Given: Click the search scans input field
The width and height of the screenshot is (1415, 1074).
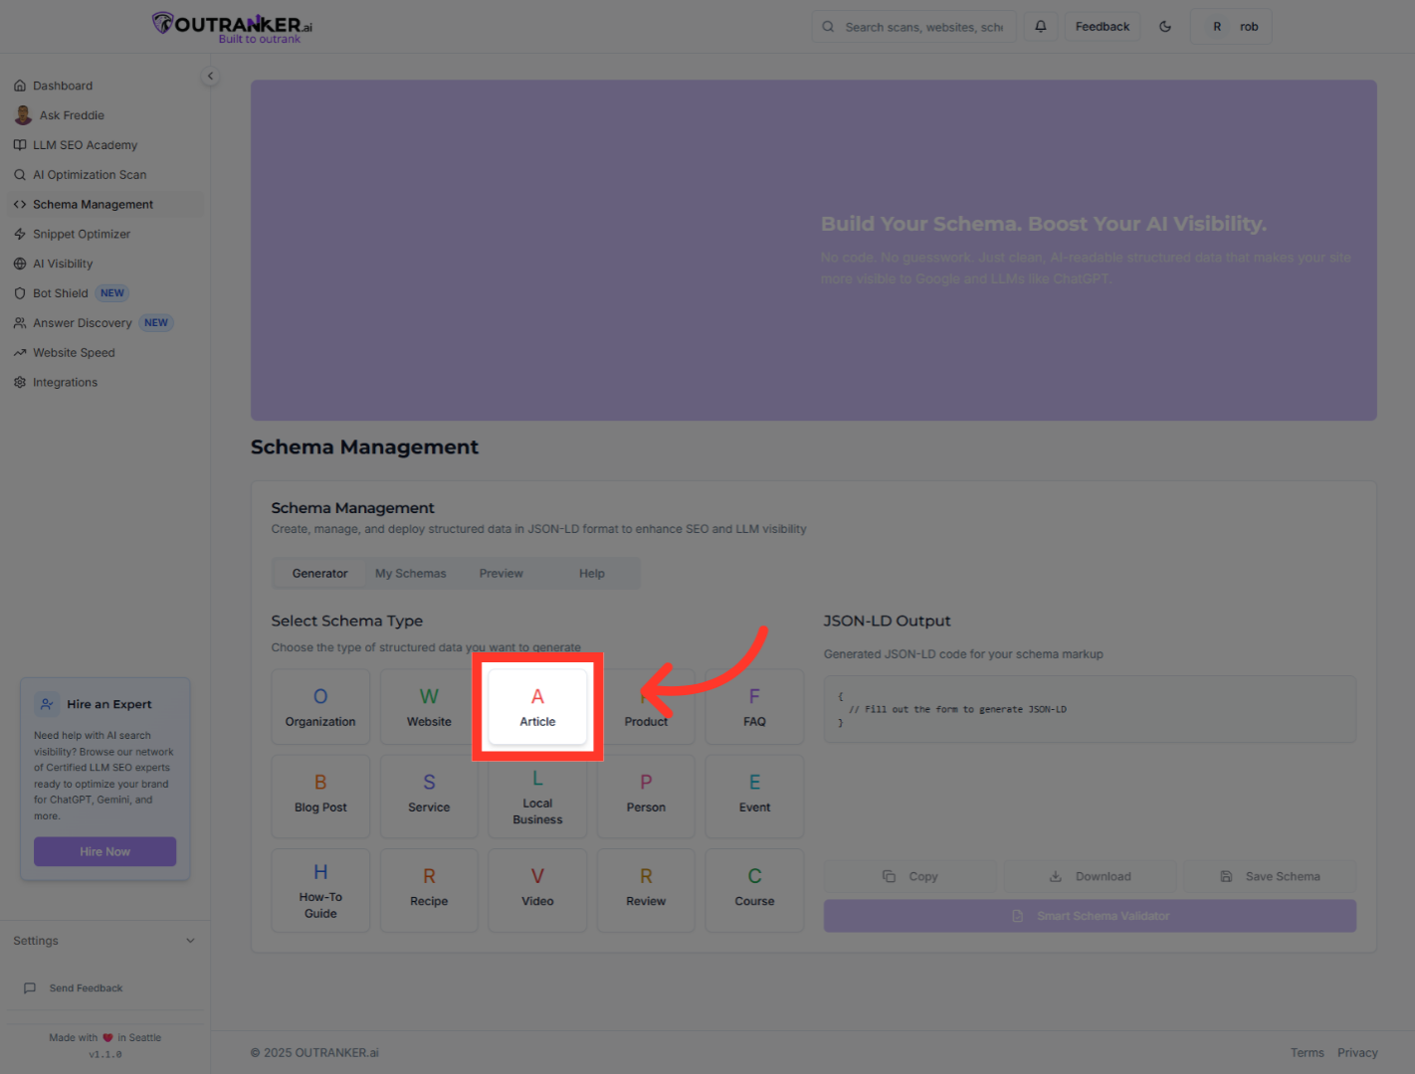Looking at the screenshot, I should pyautogui.click(x=922, y=27).
